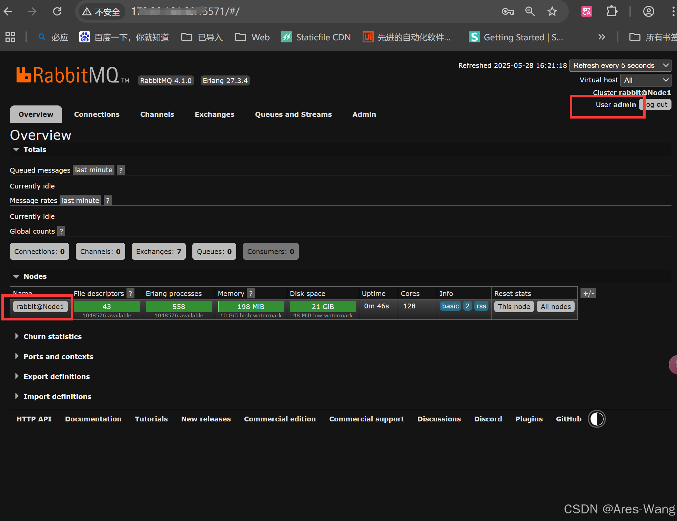
Task: Click the help icon next to Memory
Action: (251, 294)
